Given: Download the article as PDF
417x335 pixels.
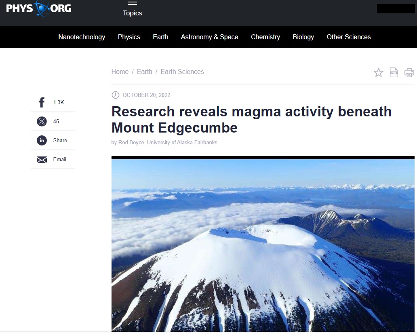Looking at the screenshot, I should [394, 72].
